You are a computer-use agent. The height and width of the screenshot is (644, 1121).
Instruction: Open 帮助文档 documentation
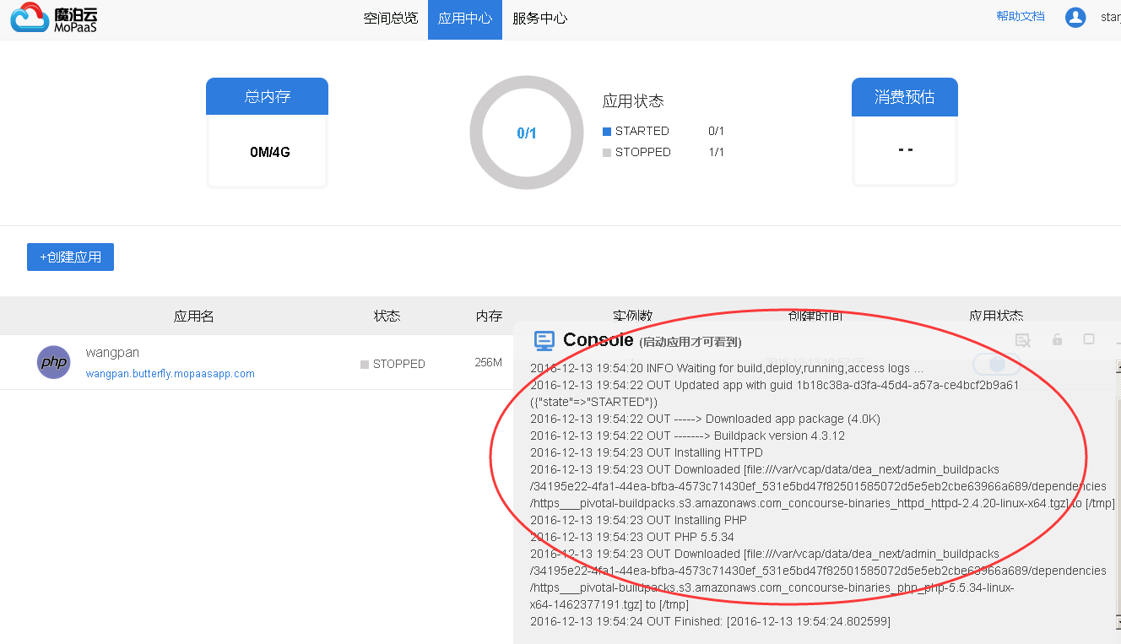tap(1020, 16)
